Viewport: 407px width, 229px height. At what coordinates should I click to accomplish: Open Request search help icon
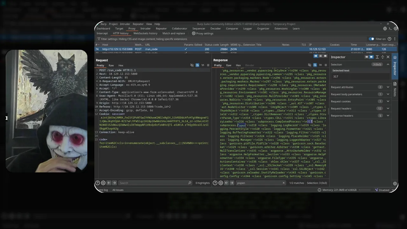point(98,183)
